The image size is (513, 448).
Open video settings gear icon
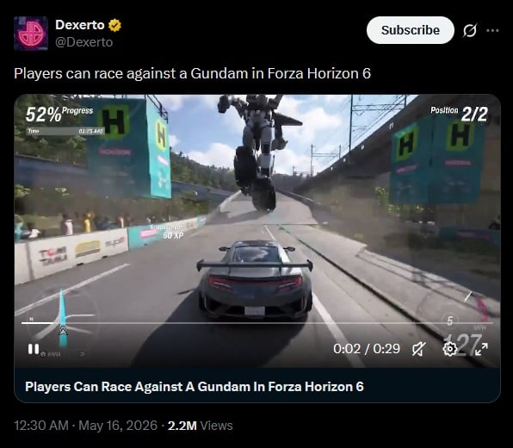(450, 349)
